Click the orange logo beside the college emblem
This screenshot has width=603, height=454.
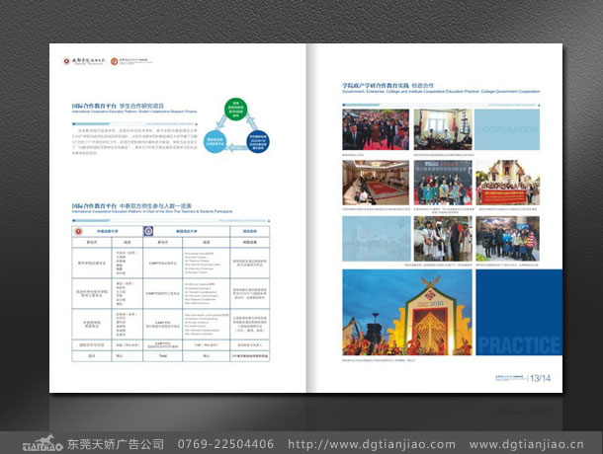(x=114, y=63)
